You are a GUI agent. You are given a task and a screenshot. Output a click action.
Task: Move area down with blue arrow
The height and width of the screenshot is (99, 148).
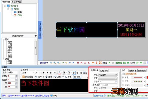pyautogui.click(x=73, y=63)
